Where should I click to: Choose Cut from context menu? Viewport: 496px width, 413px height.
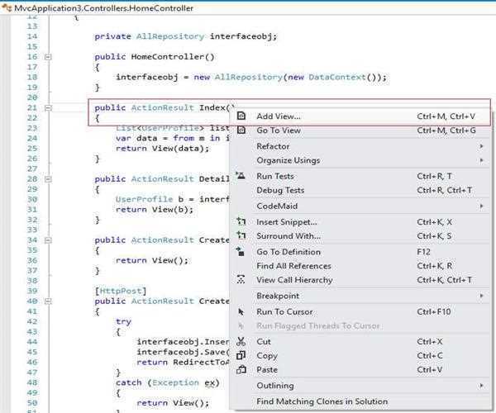360,341
